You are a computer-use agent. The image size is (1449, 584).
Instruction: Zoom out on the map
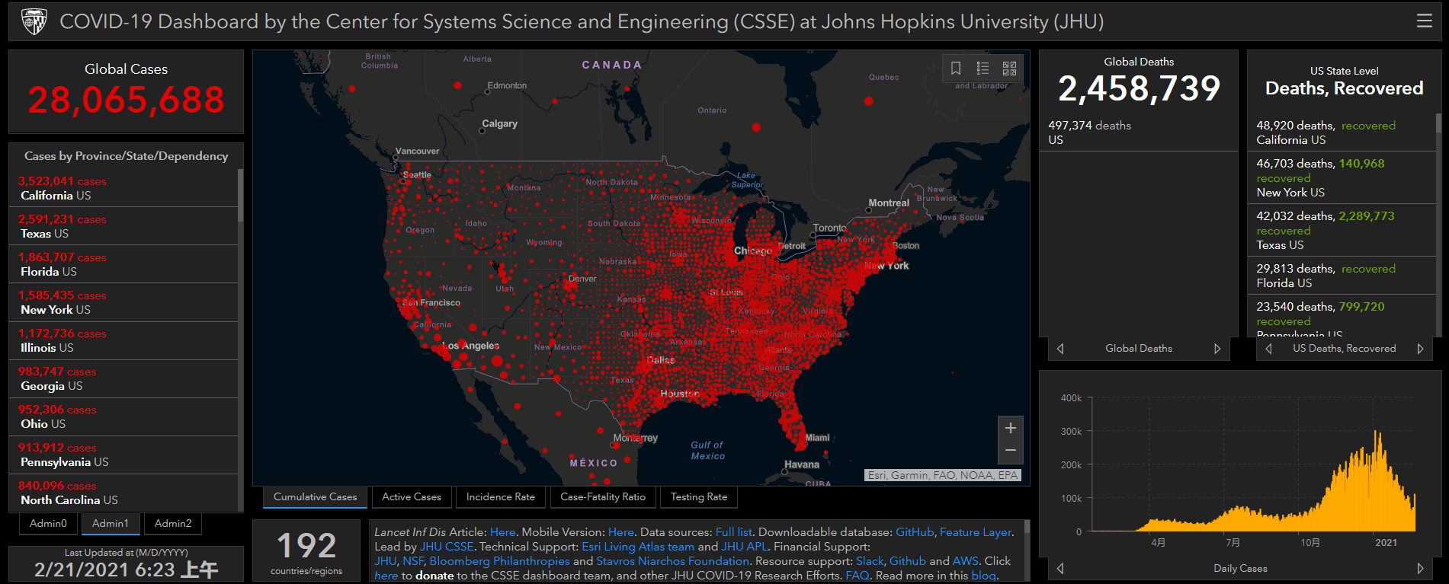click(x=1010, y=451)
